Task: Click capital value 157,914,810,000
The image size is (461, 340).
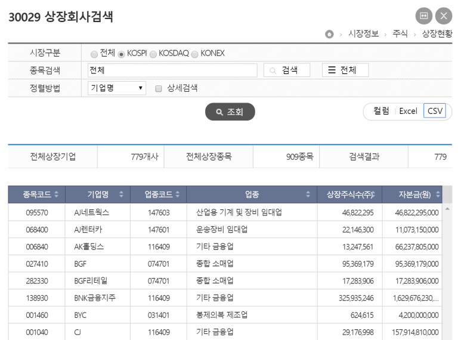Action: [x=416, y=332]
